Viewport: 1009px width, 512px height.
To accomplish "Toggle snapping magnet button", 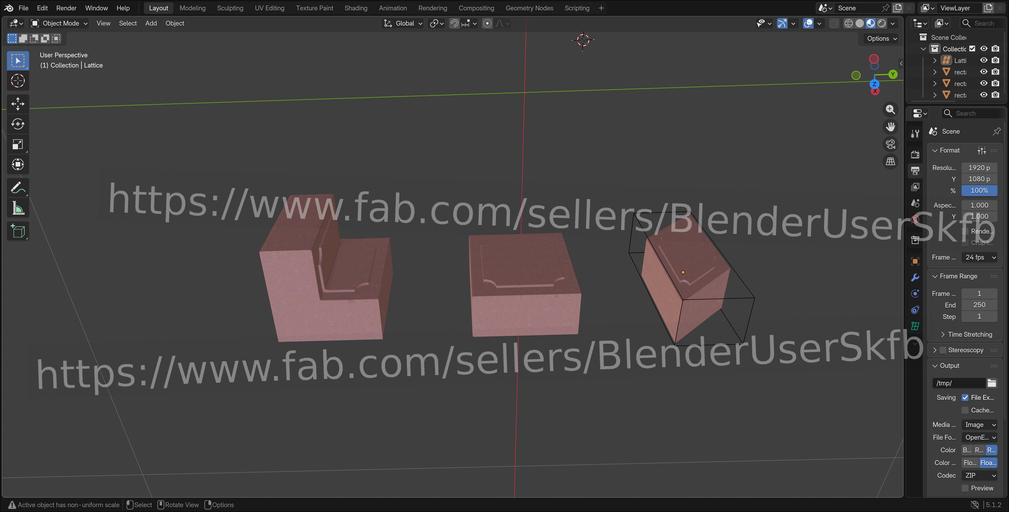I will [454, 24].
